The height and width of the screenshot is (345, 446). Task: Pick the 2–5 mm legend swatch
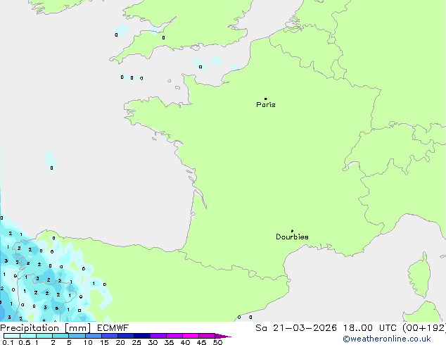(x=60, y=336)
